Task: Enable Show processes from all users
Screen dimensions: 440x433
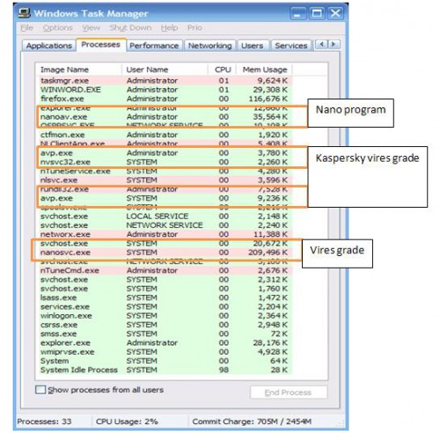Action: [x=40, y=390]
